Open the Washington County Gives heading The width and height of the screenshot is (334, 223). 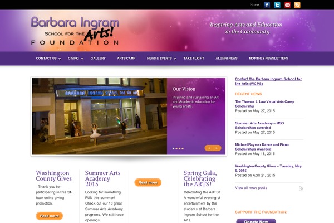tap(53, 176)
